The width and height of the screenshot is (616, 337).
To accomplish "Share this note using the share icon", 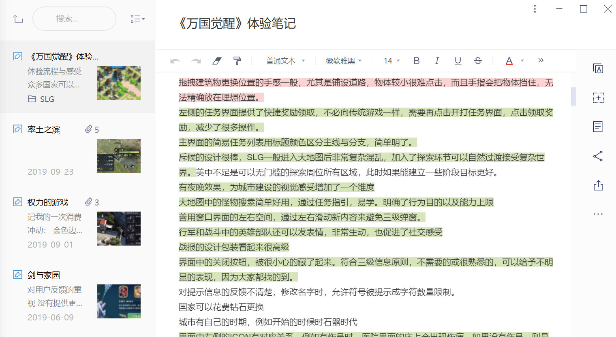I will point(598,156).
